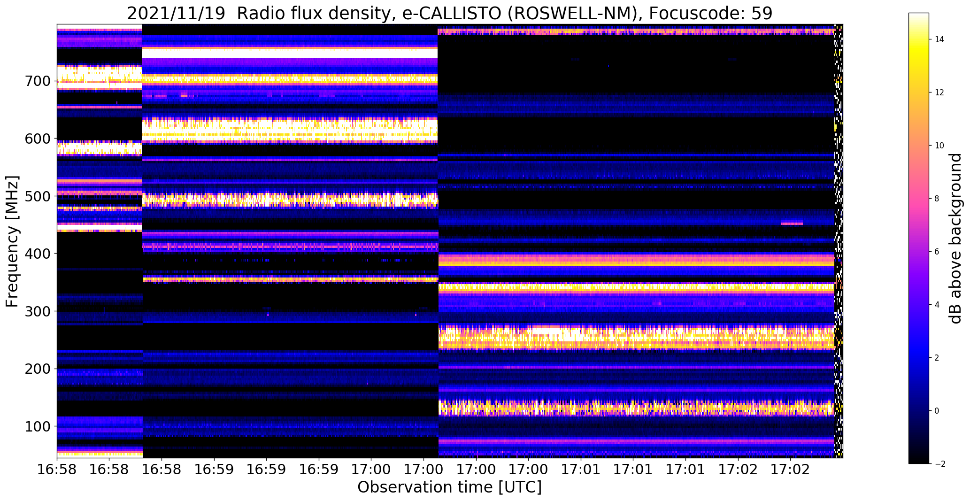Click the colorbar tick label 10
The image size is (970, 501).
pyautogui.click(x=939, y=146)
